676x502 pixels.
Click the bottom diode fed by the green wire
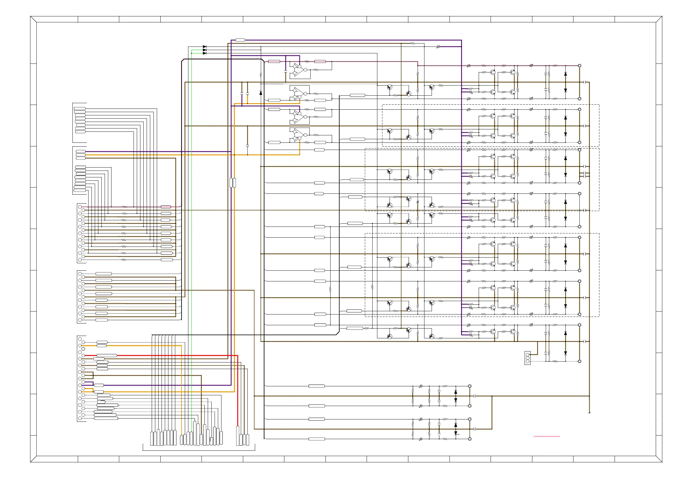click(204, 53)
